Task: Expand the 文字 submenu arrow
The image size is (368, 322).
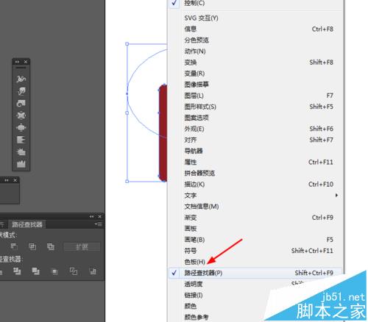Action: point(336,196)
